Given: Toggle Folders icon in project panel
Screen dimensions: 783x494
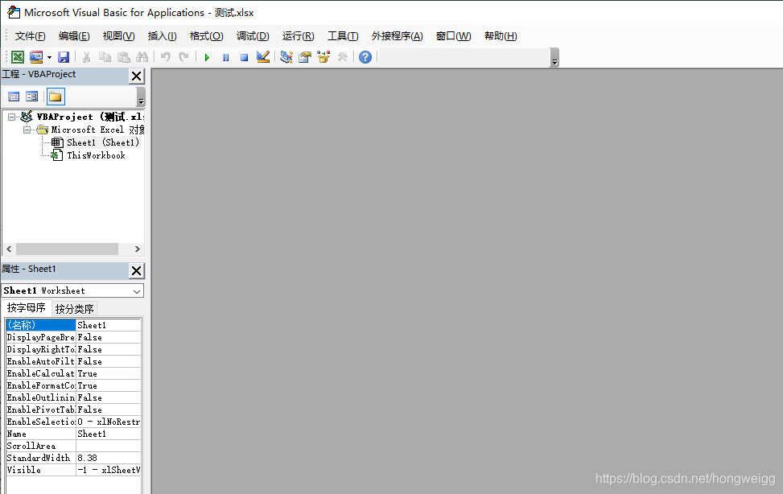Looking at the screenshot, I should pos(56,97).
